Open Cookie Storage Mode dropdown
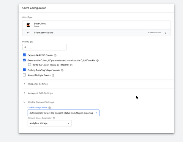Screen dimensions: 183x142 (x=63, y=113)
